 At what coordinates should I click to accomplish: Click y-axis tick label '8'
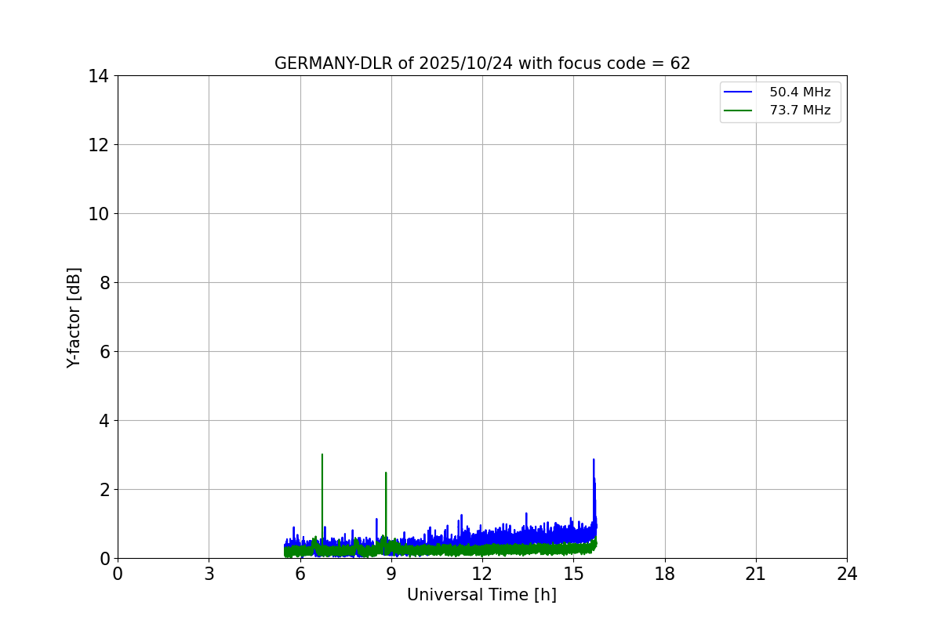pos(104,283)
